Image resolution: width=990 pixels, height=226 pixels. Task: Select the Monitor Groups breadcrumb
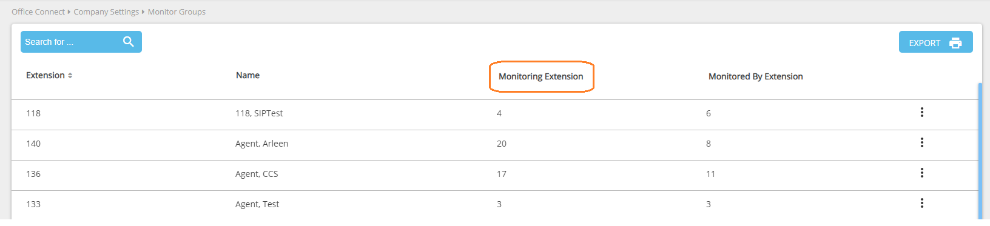(177, 12)
